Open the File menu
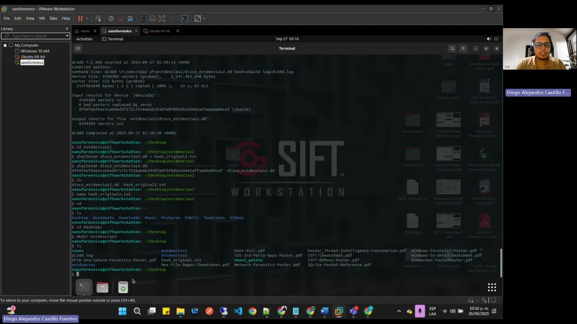This screenshot has width=577, height=324. [7, 18]
